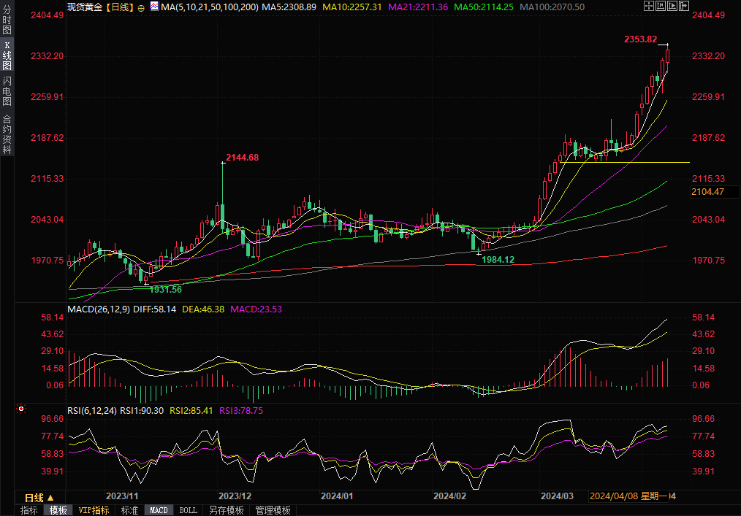Click the 管理模板 button

(x=273, y=510)
